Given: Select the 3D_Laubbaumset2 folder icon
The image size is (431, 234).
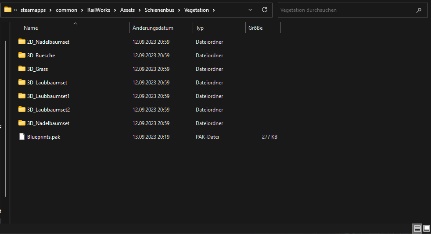Looking at the screenshot, I should [x=22, y=110].
